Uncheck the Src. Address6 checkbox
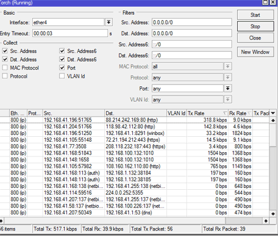 (x=62, y=51)
